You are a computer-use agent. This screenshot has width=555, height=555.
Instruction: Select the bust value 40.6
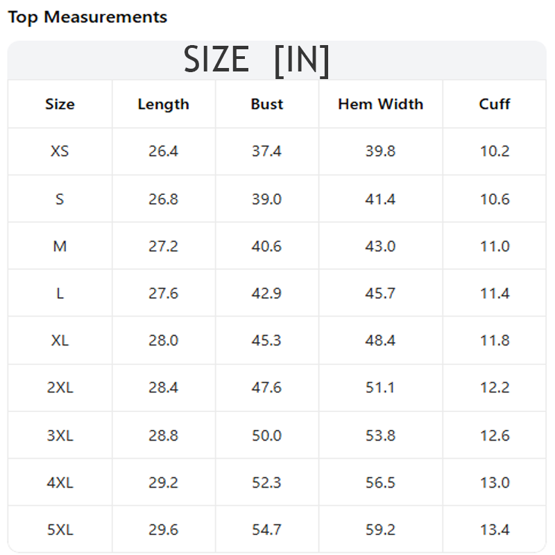(266, 246)
